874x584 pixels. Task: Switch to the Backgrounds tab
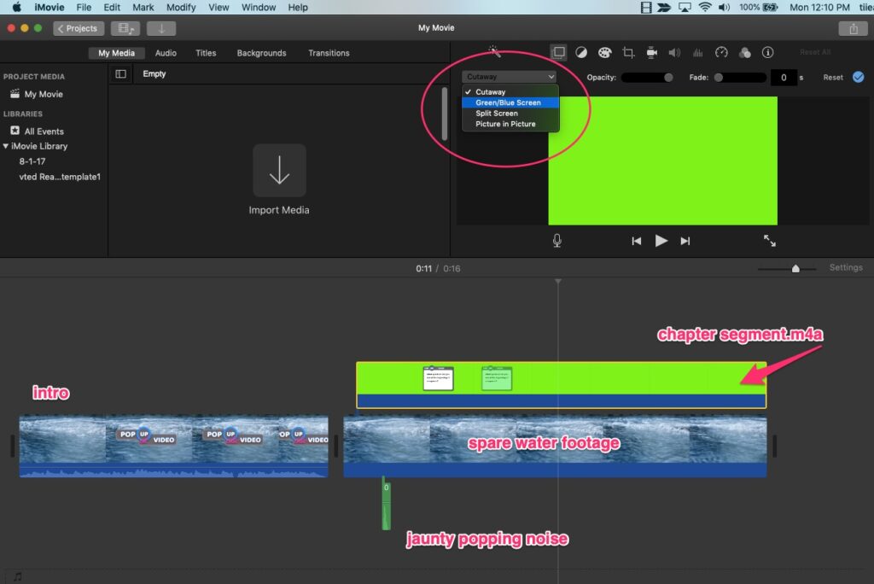point(261,53)
